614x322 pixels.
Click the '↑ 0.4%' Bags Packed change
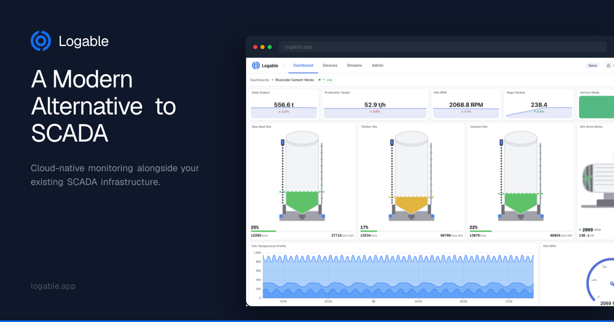tap(539, 111)
